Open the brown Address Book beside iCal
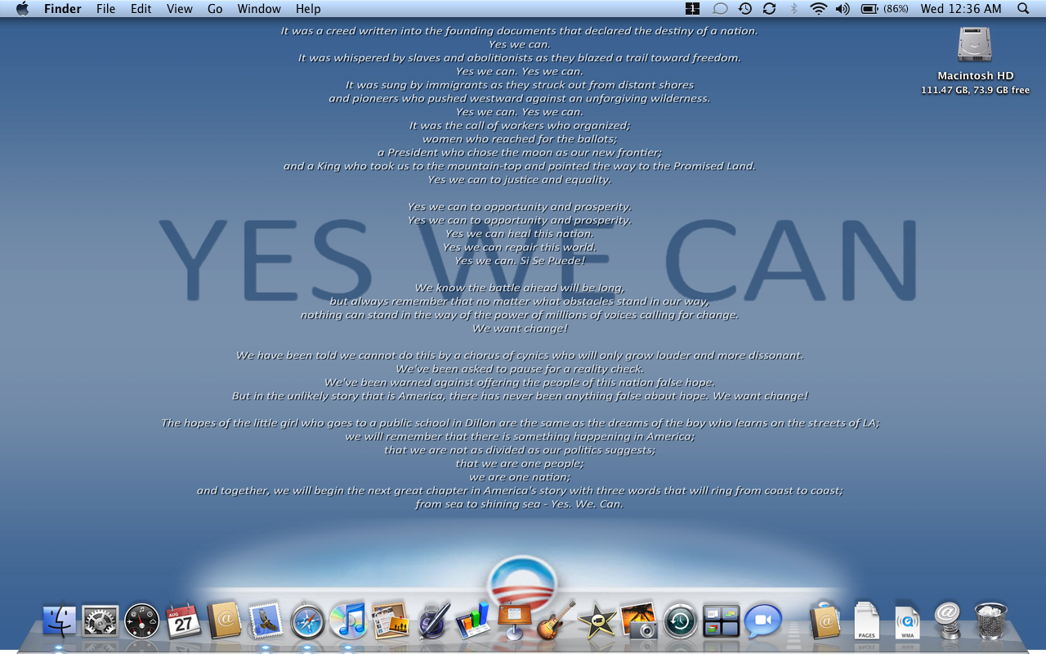This screenshot has height=654, width=1046. 224,620
